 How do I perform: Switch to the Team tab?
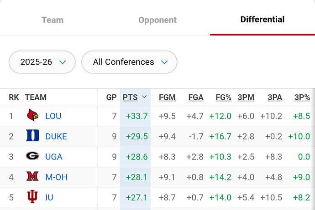tap(52, 20)
